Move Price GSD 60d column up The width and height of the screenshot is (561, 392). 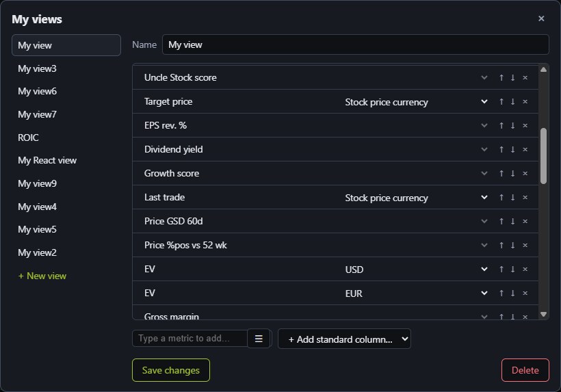(501, 222)
